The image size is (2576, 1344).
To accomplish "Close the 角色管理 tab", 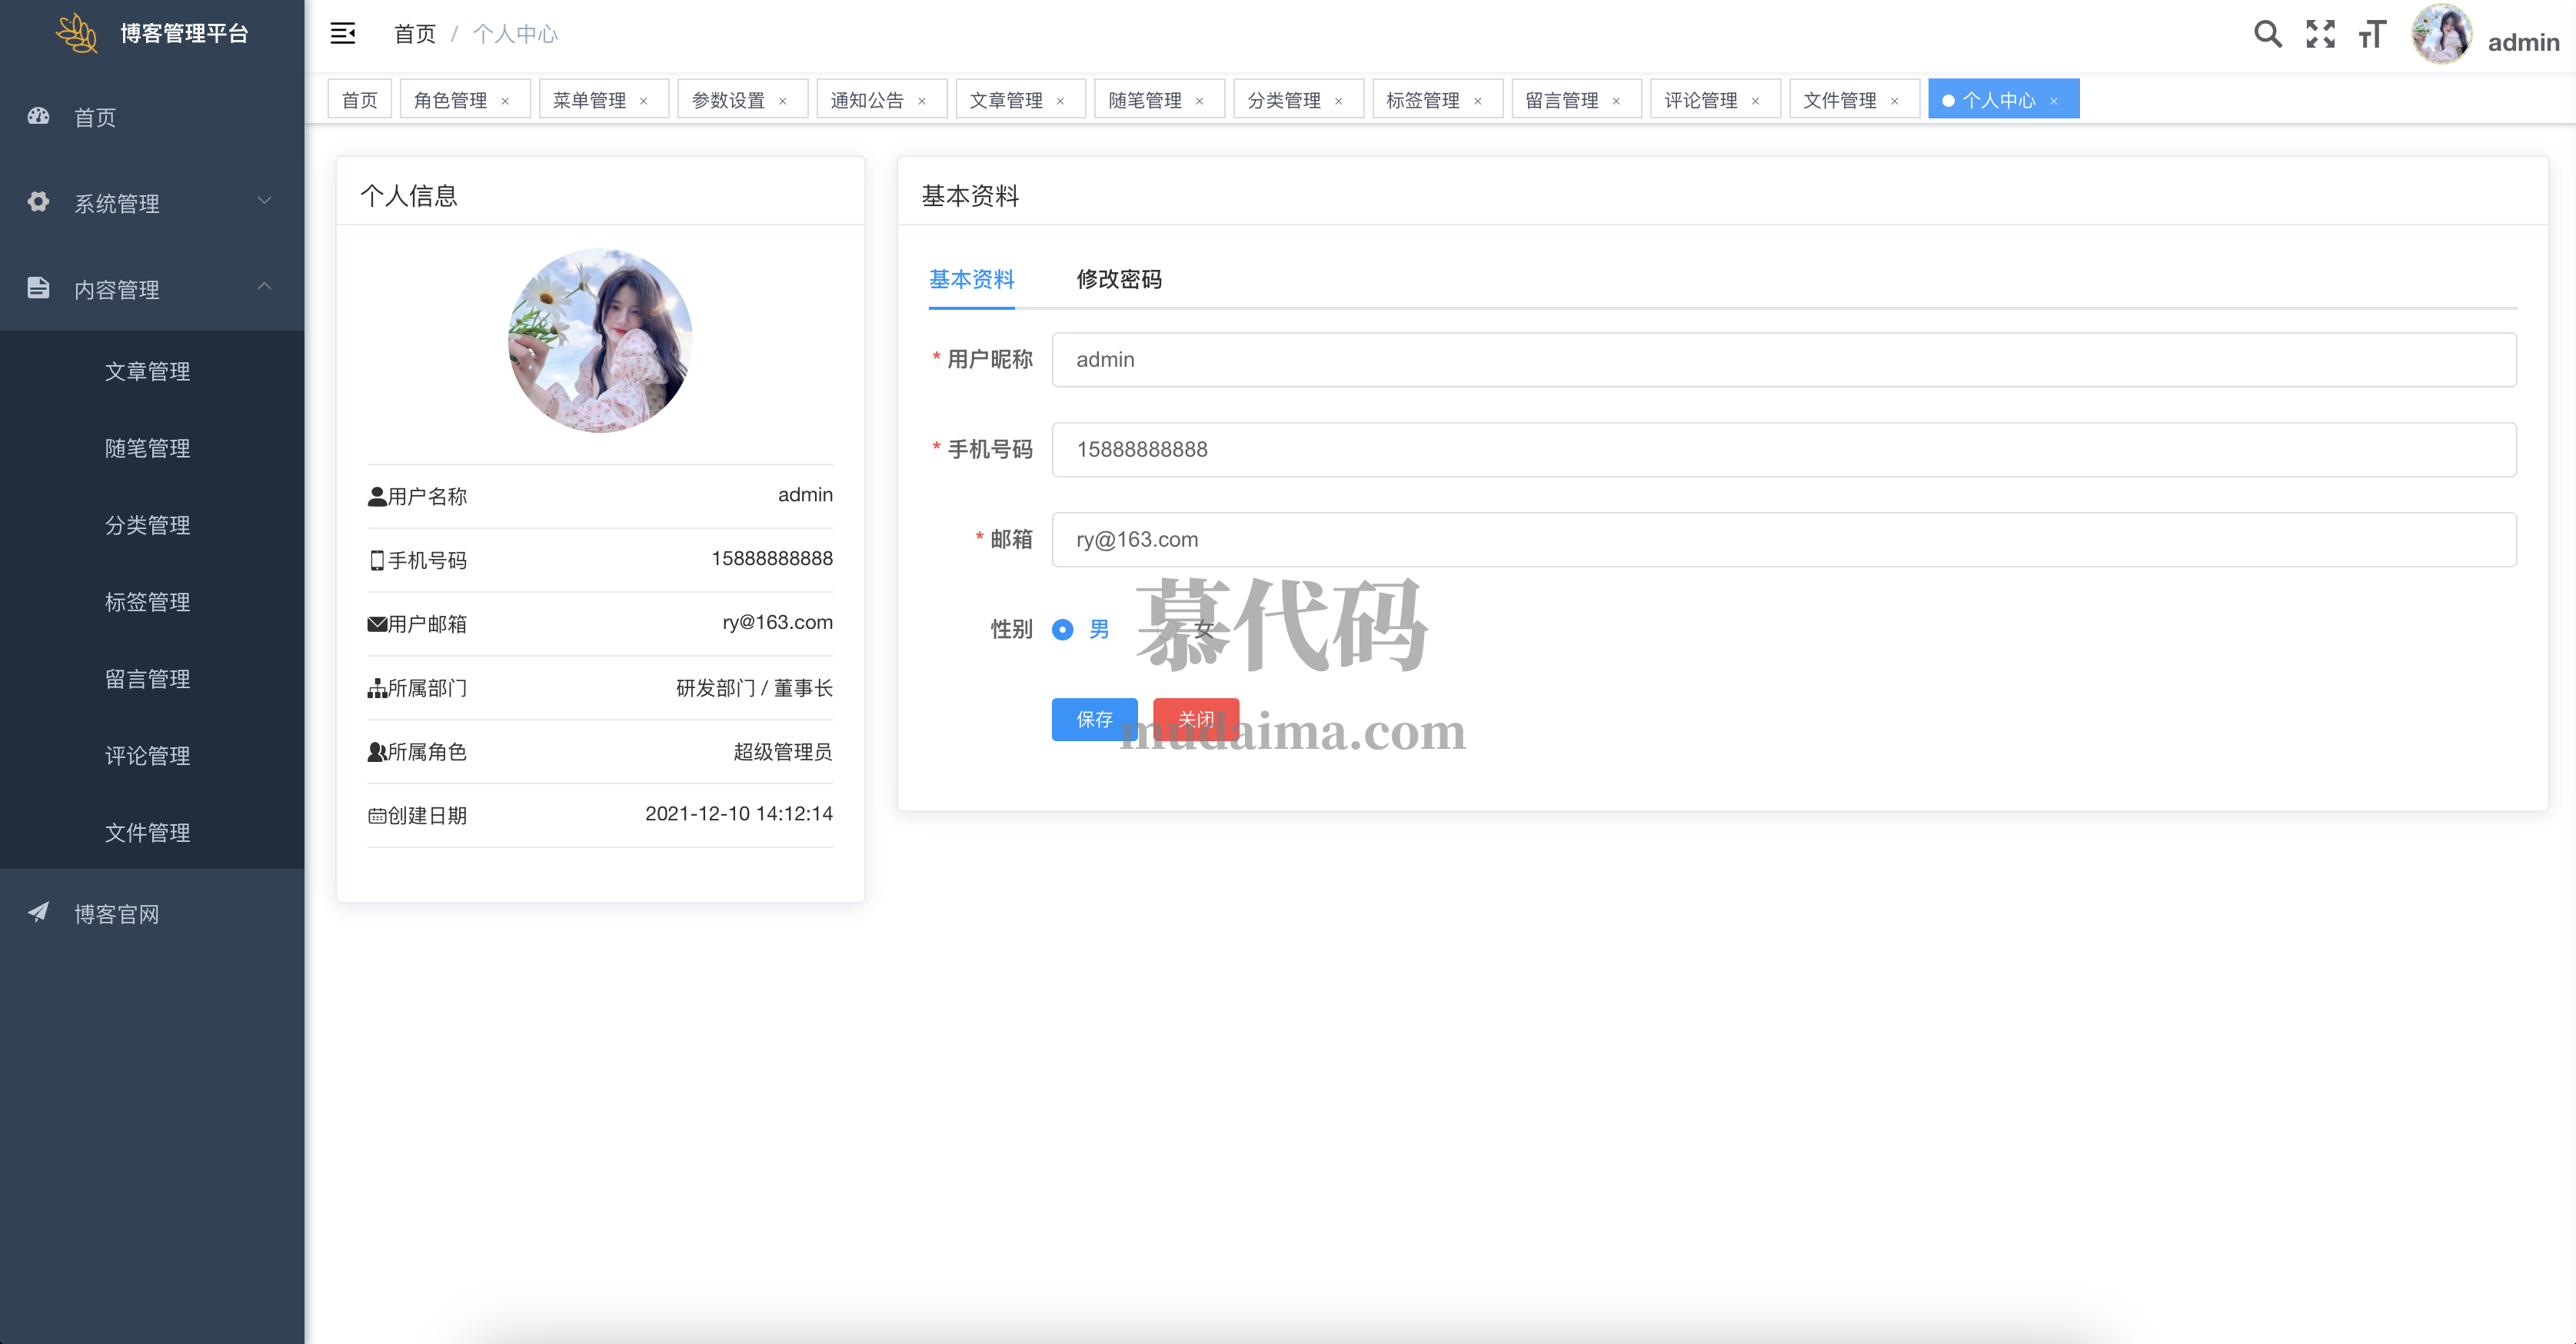I will [x=505, y=101].
